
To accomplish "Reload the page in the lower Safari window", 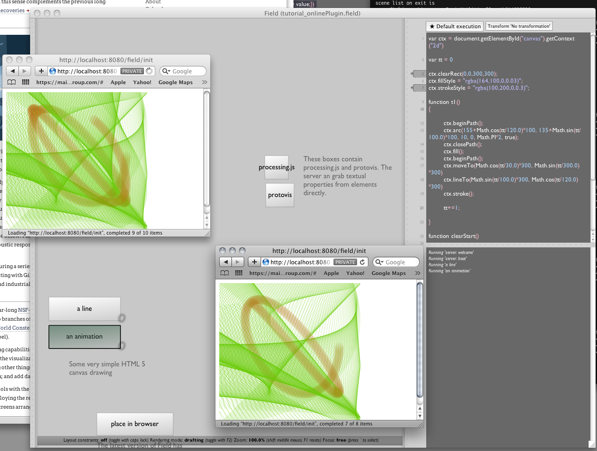I will [362, 262].
